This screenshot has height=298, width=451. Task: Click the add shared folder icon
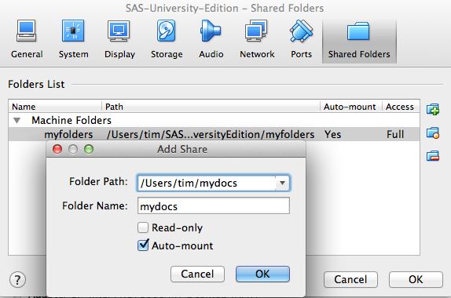[433, 109]
